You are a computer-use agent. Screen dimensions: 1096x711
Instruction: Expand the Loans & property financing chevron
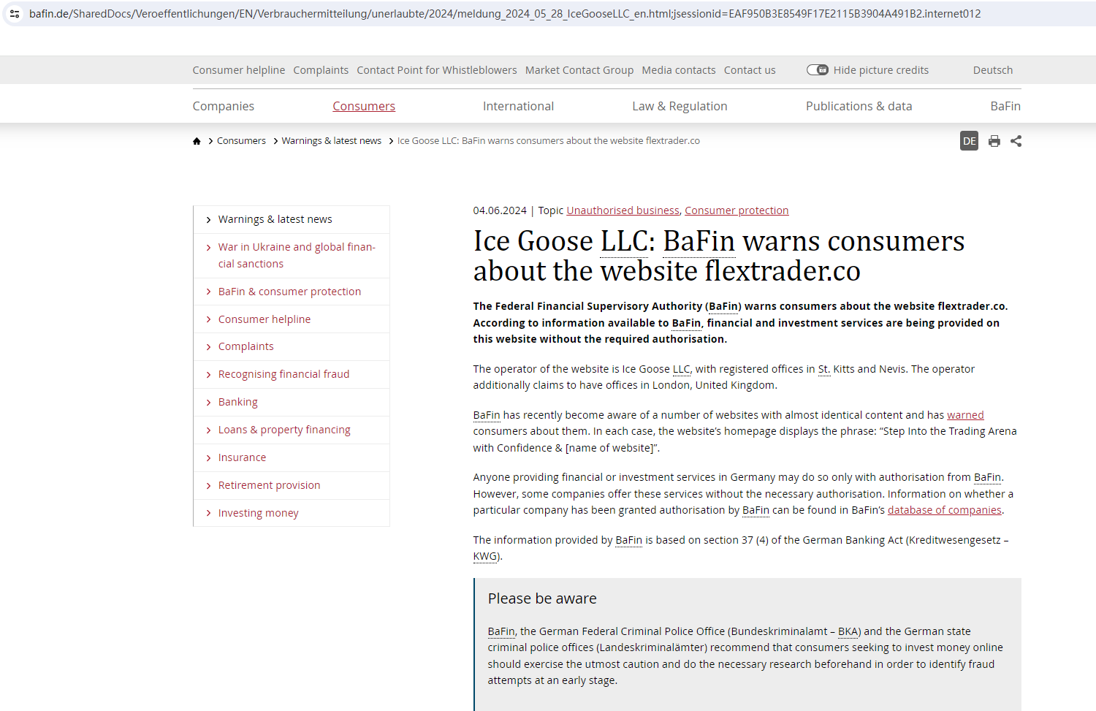208,430
